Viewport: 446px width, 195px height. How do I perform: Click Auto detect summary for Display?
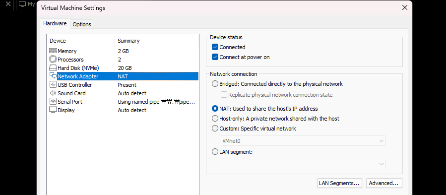pos(132,110)
